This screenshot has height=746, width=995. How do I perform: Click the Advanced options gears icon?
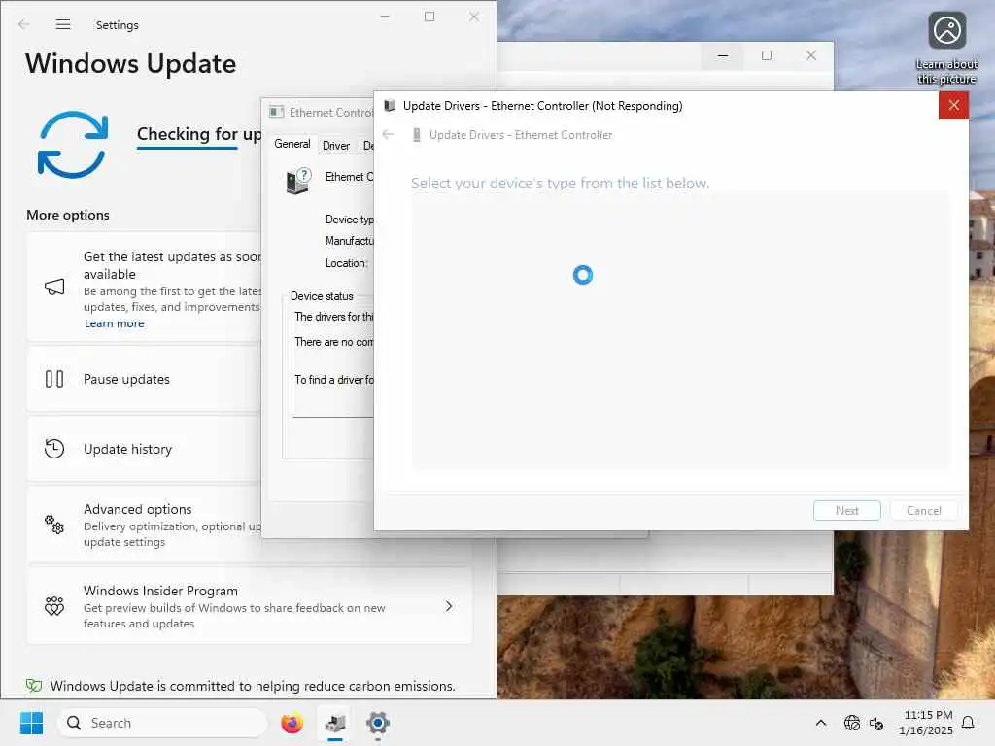(54, 525)
